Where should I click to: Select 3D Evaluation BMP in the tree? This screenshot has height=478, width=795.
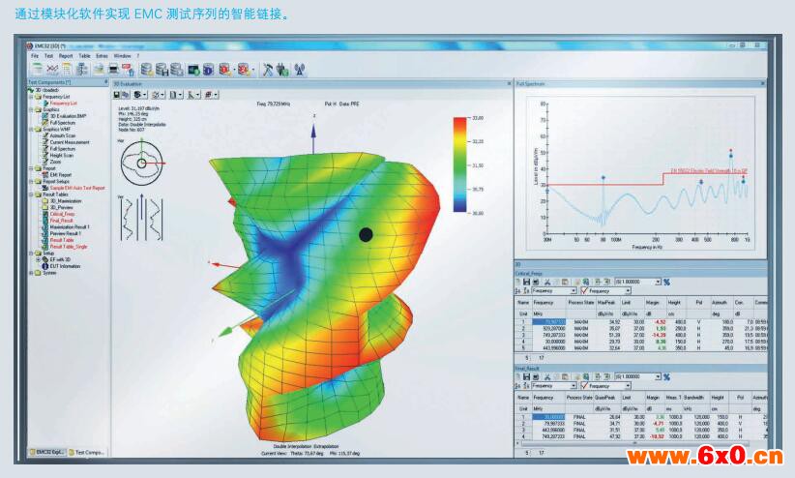click(x=68, y=116)
